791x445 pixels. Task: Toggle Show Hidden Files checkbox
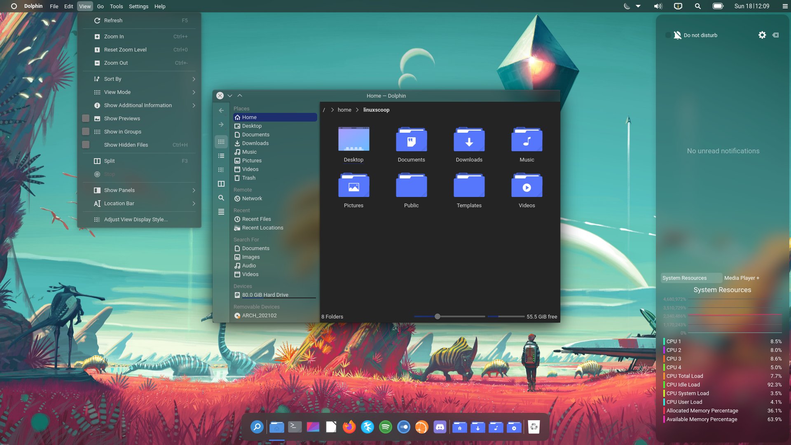[x=86, y=145]
